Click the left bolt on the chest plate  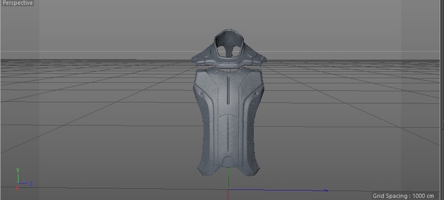tap(201, 93)
